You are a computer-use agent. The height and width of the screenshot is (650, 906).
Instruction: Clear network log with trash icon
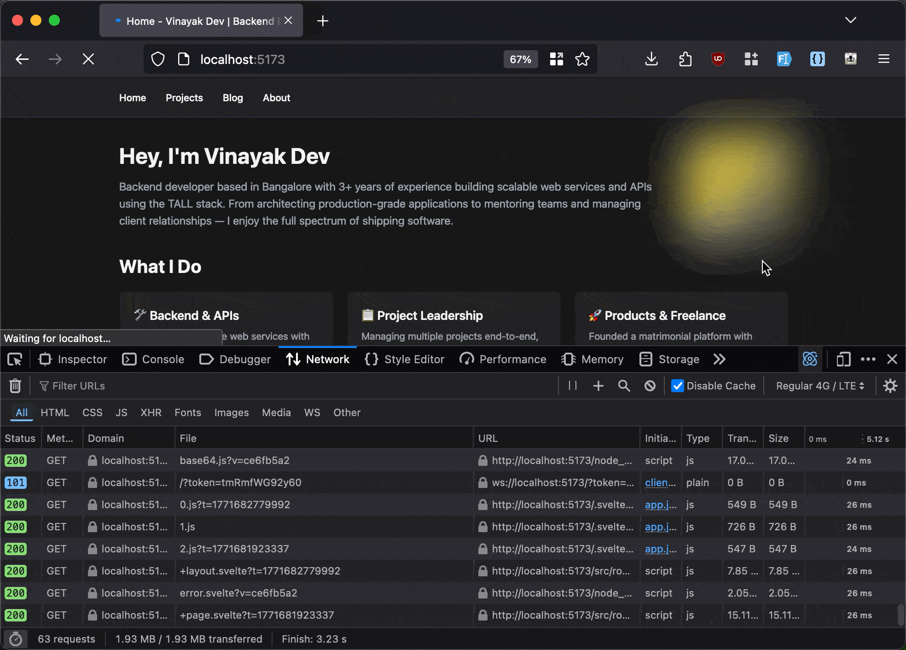point(15,386)
